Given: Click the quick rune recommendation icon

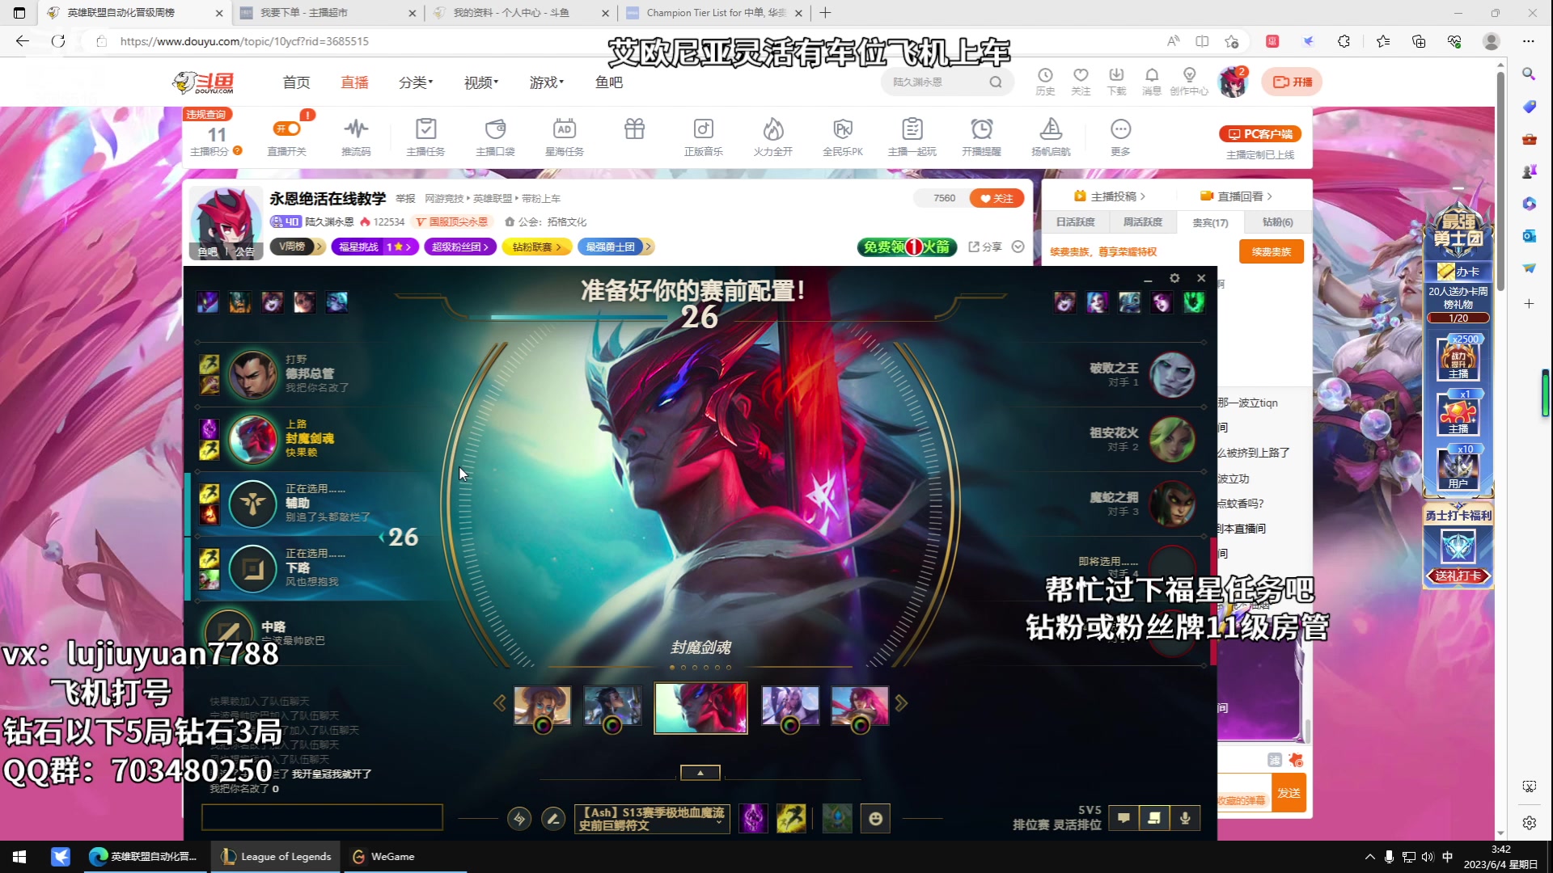Looking at the screenshot, I should (x=519, y=819).
